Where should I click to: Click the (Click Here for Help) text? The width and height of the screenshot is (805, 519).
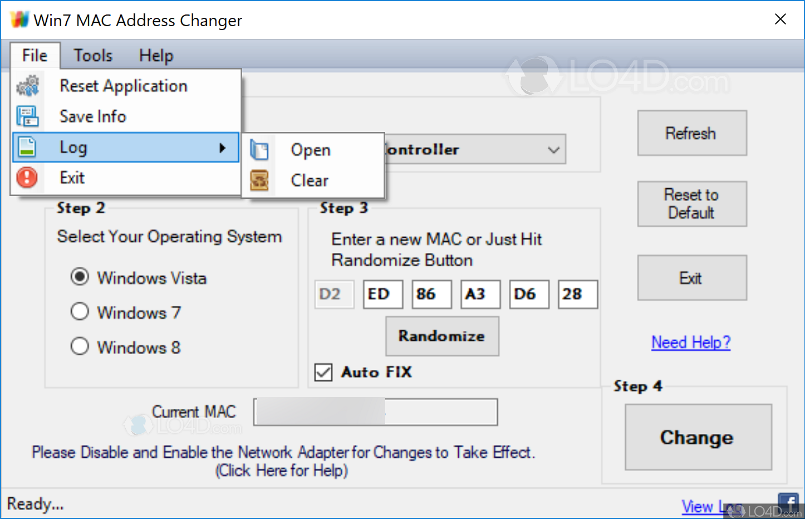[x=282, y=471]
